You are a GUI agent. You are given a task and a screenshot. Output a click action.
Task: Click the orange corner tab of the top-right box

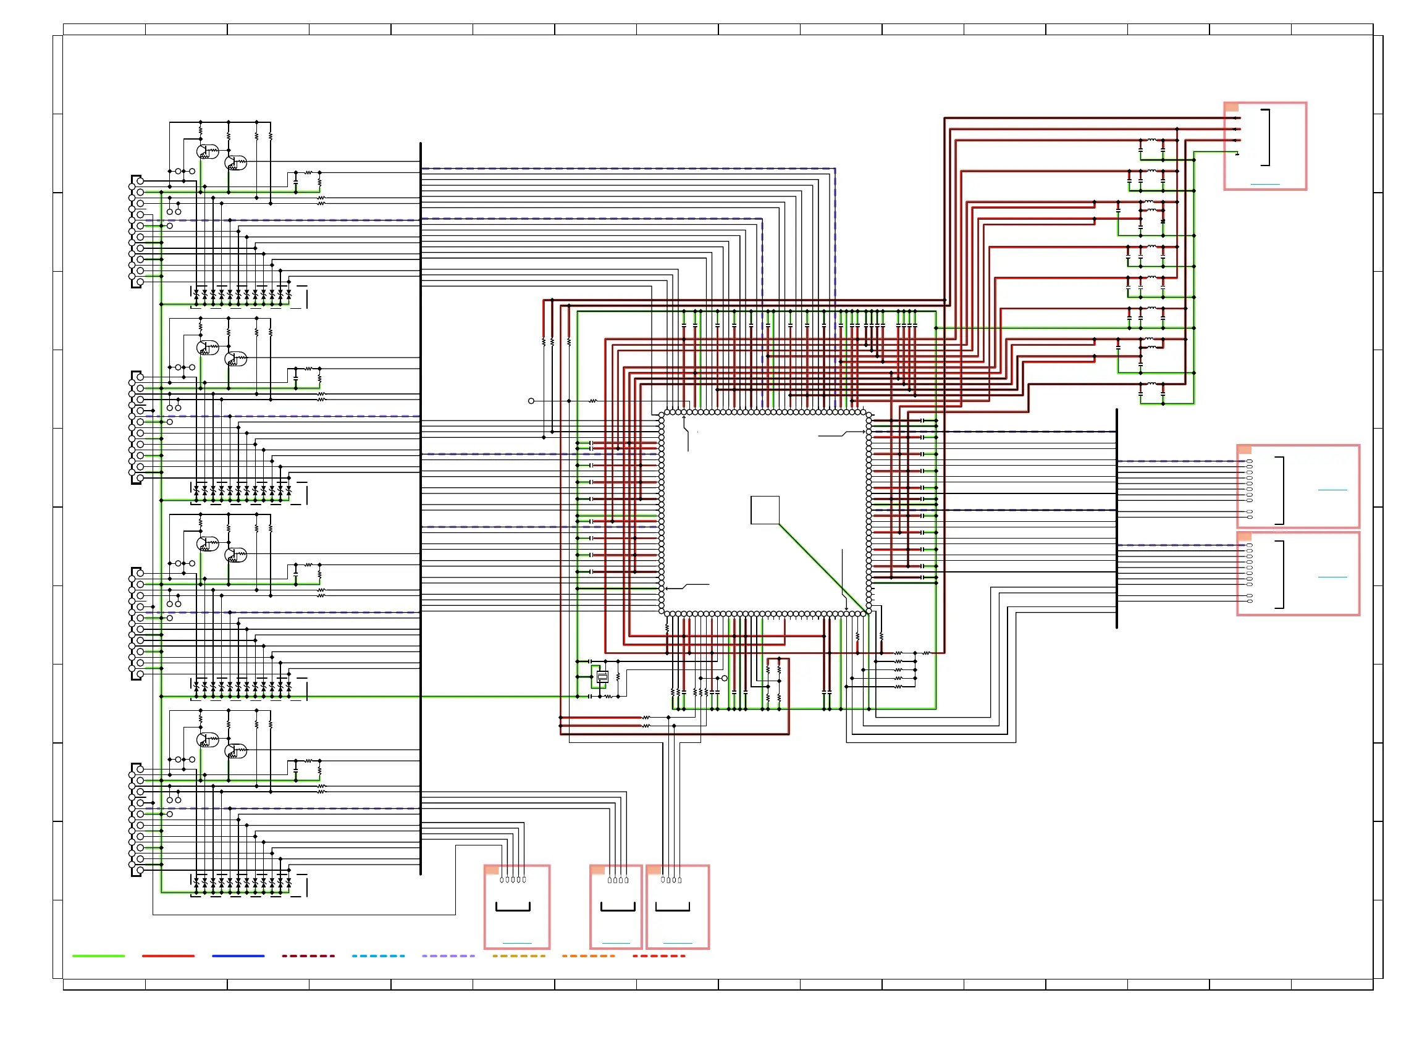coord(1232,107)
